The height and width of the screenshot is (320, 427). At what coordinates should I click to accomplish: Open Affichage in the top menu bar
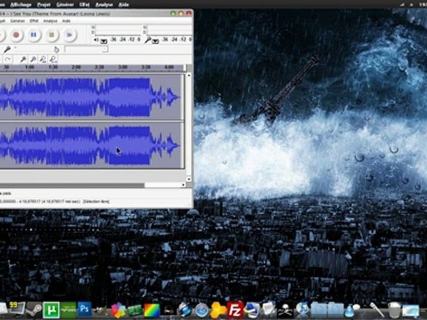pos(21,4)
